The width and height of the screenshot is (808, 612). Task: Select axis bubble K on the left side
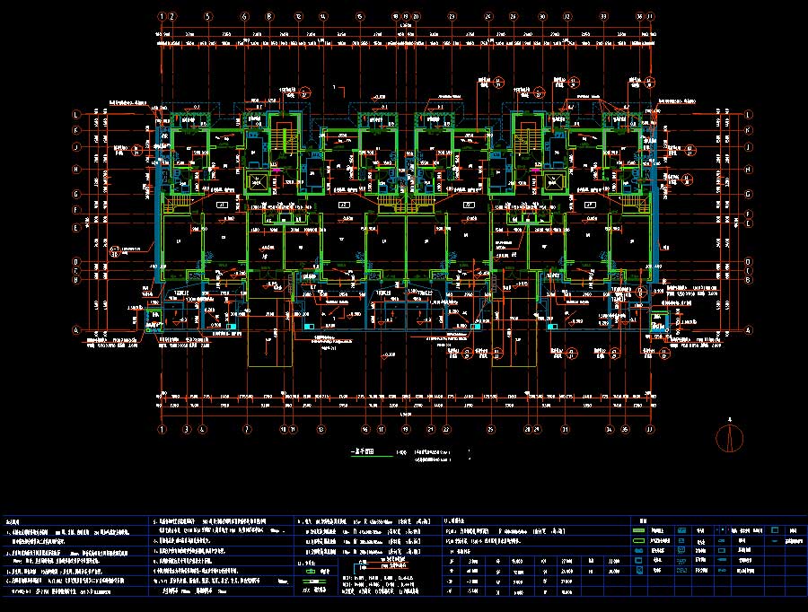(77, 130)
